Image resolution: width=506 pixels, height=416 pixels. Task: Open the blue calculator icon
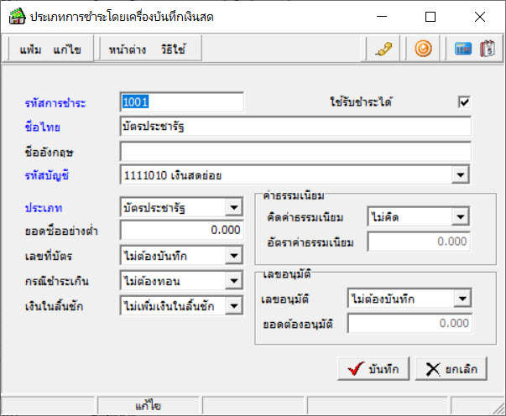pyautogui.click(x=462, y=49)
